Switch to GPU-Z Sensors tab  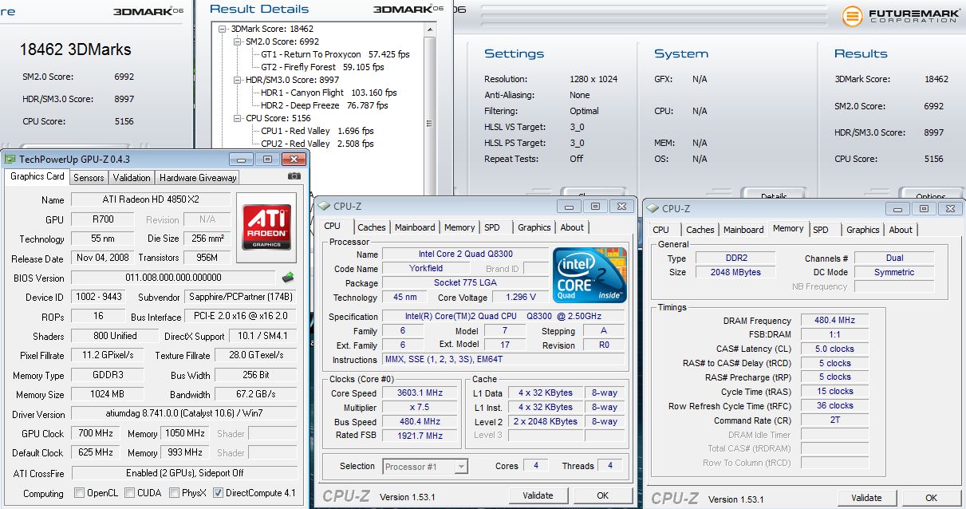[x=89, y=178]
